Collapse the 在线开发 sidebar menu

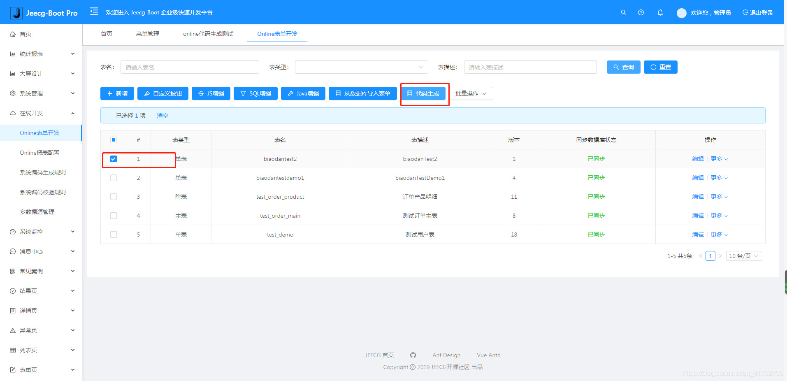[x=41, y=113]
